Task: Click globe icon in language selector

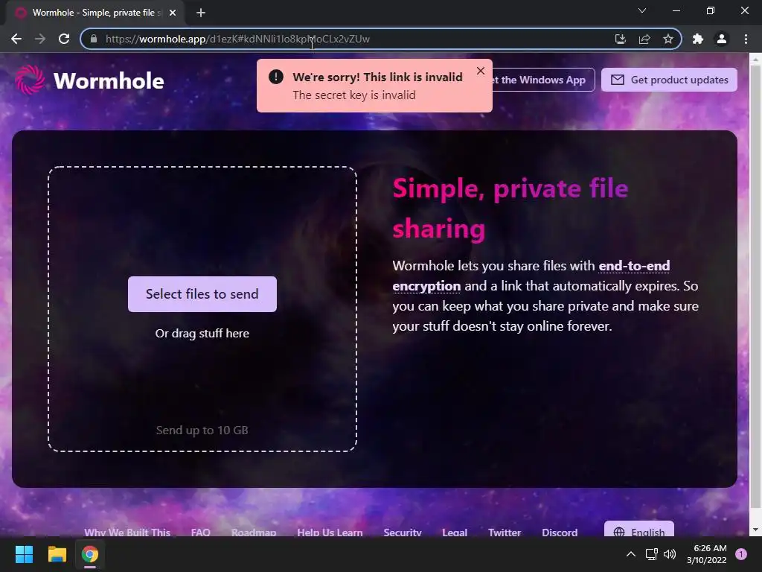Action: pos(619,532)
